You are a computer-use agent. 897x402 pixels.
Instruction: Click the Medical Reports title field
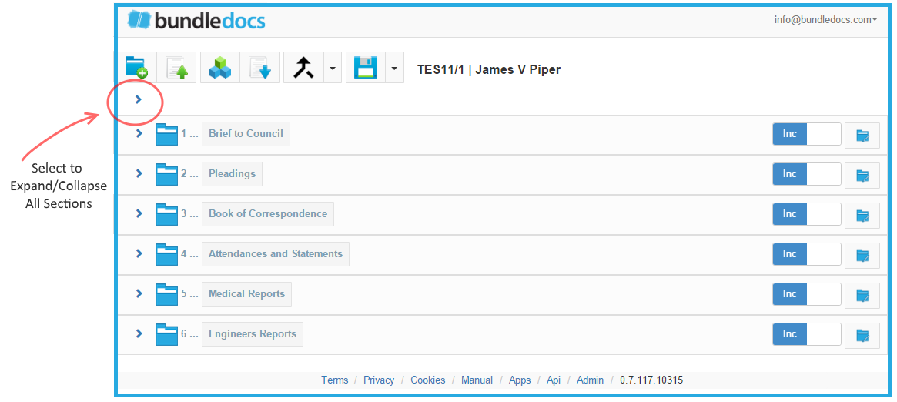click(x=246, y=294)
